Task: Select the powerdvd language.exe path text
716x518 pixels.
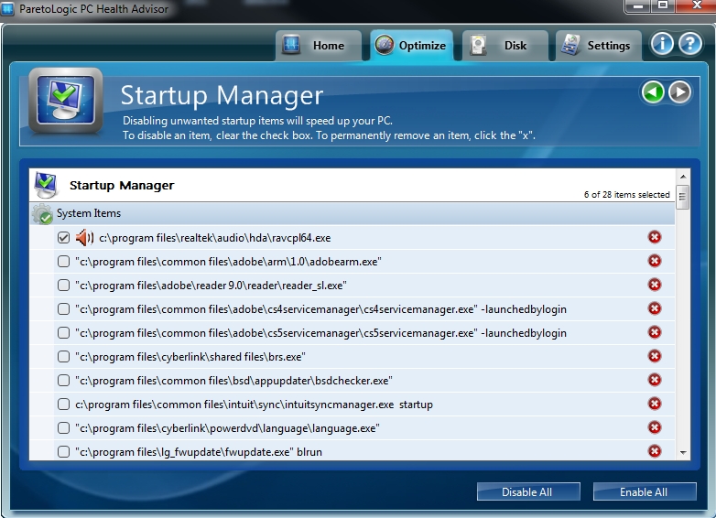Action: pos(227,428)
